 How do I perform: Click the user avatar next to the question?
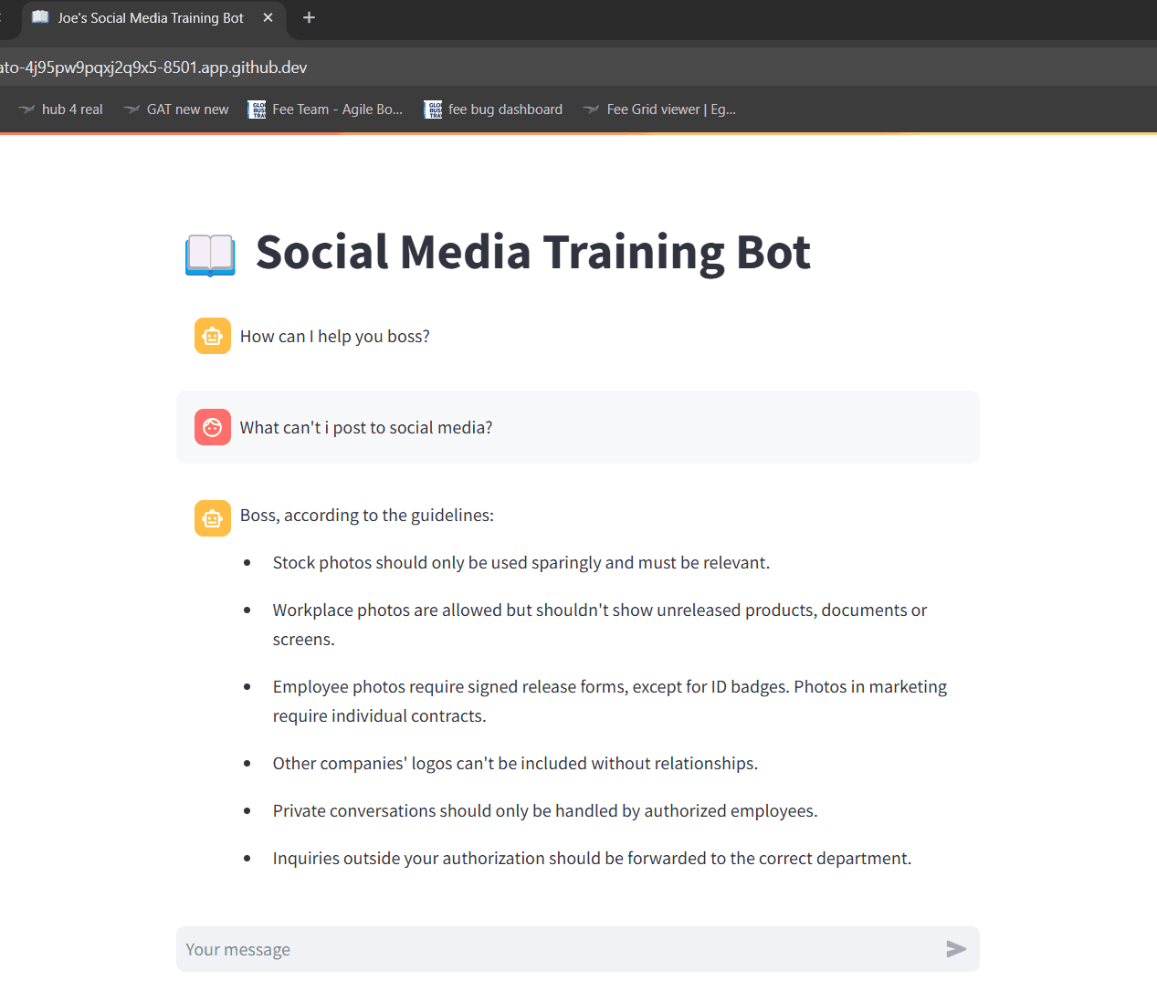(x=212, y=426)
